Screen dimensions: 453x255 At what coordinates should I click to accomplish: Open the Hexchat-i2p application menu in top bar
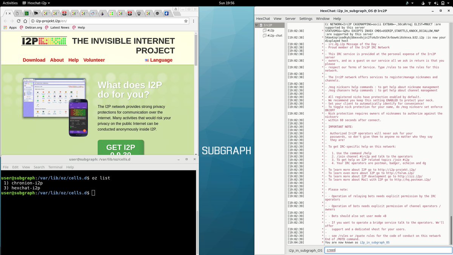pos(36,3)
